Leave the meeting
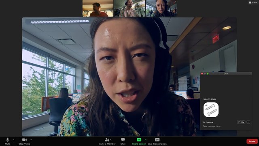Screen dimensions: 259x146 (x=252, y=141)
